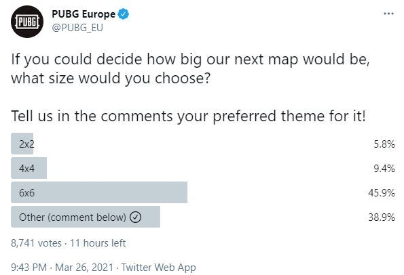Open the three-dot more options menu
Viewport: 404px width, 275px height.
pyautogui.click(x=388, y=14)
